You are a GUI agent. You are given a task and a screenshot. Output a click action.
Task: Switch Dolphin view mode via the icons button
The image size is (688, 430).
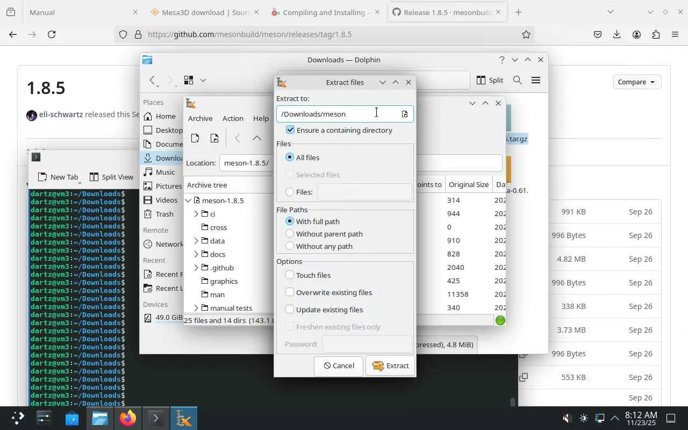coord(189,80)
